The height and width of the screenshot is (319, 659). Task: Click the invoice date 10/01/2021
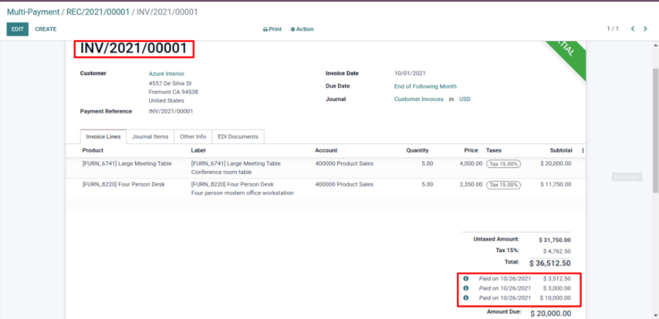pyautogui.click(x=410, y=73)
